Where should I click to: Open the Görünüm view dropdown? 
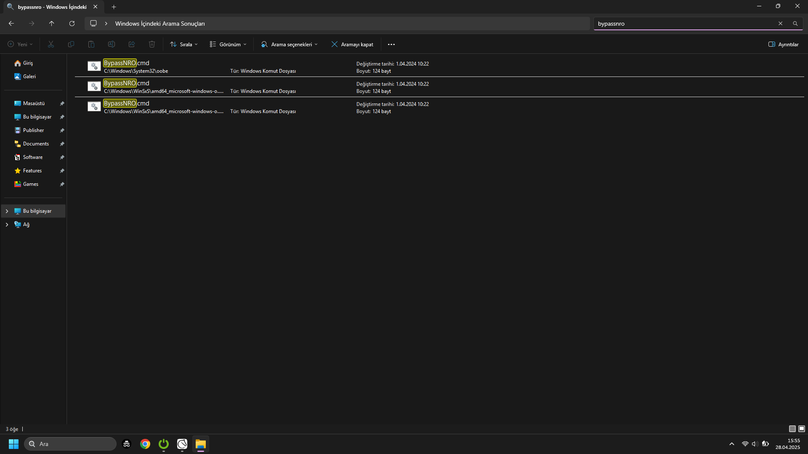click(228, 45)
